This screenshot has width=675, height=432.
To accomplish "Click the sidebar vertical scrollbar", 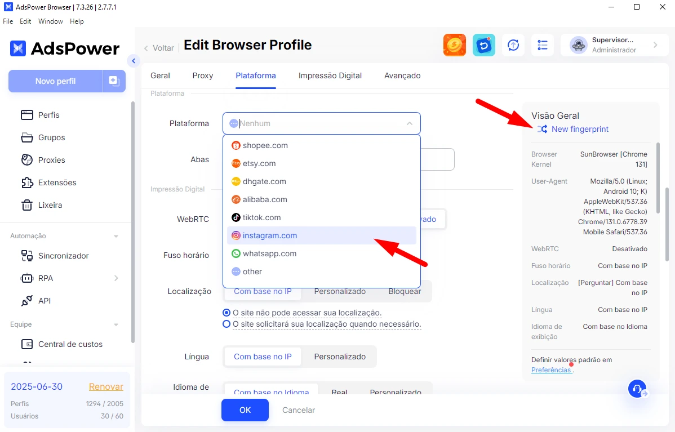I will coord(132,222).
